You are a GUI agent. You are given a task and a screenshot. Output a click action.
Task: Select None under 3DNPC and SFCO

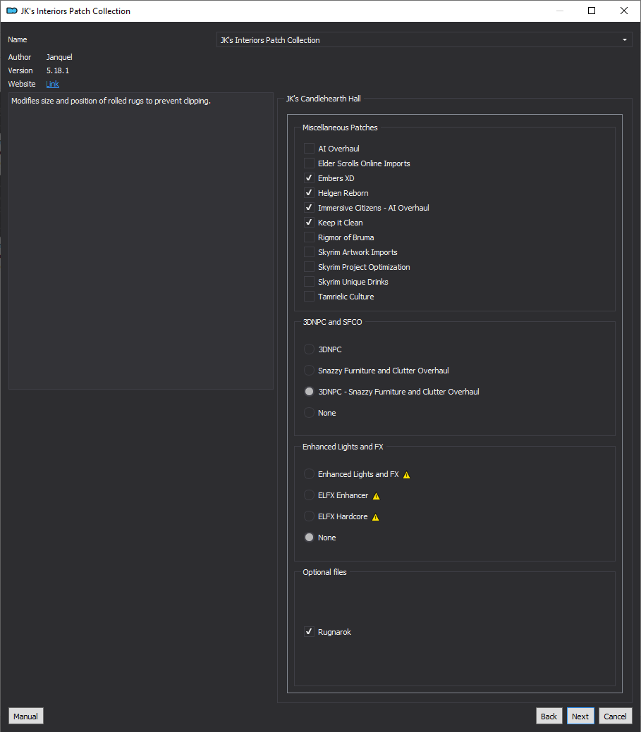coord(309,413)
